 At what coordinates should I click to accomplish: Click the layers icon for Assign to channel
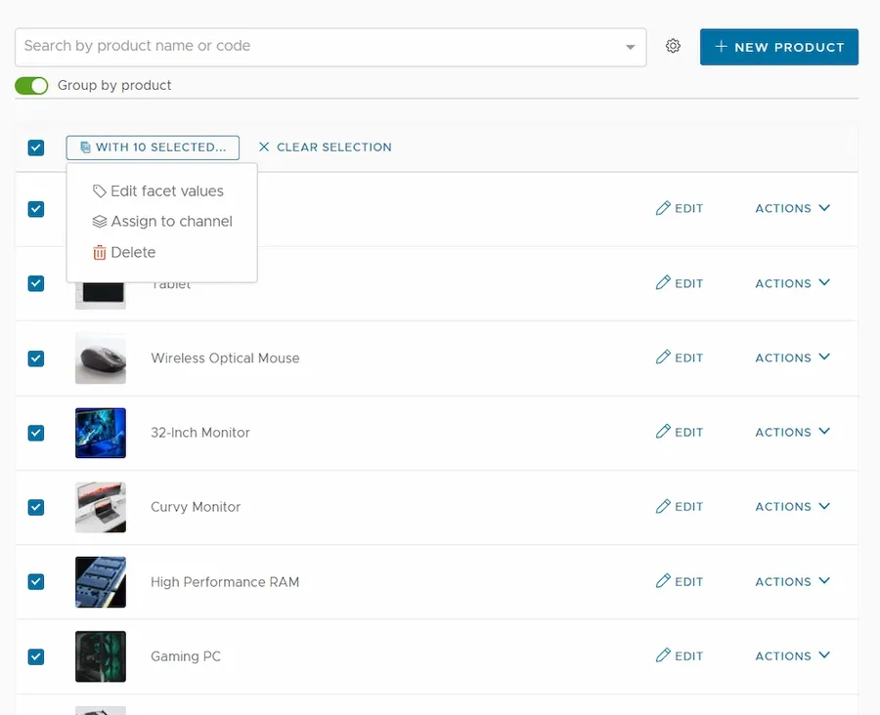point(99,222)
